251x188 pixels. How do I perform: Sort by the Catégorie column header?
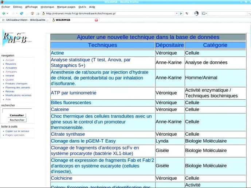point(215,45)
